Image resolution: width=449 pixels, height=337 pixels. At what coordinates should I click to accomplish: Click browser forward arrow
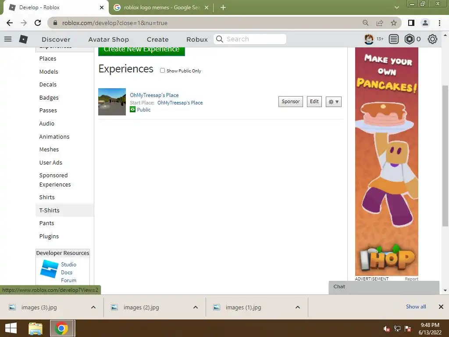click(x=24, y=23)
